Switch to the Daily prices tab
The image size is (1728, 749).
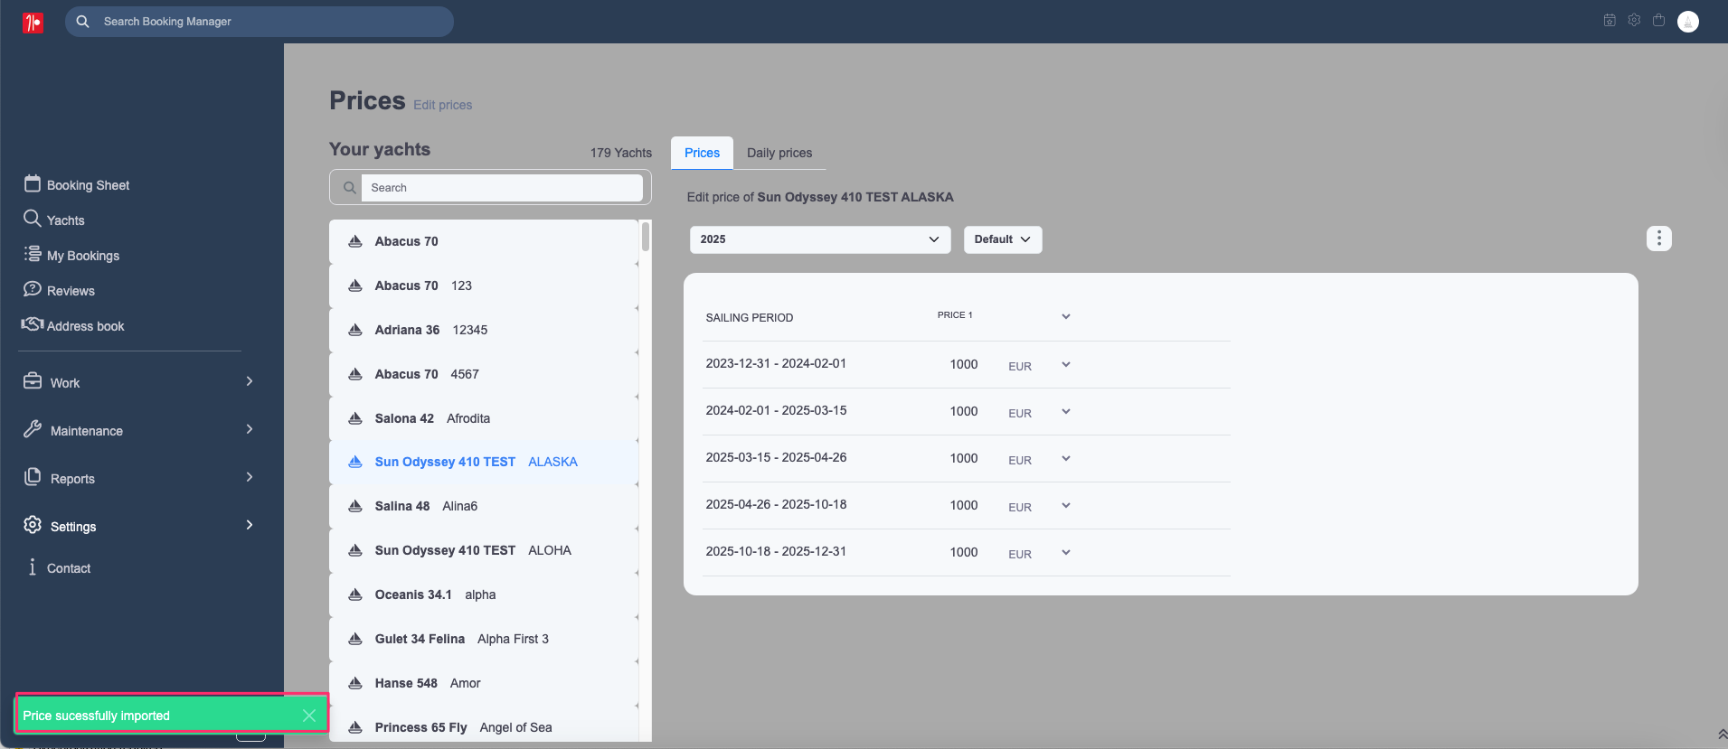point(779,153)
